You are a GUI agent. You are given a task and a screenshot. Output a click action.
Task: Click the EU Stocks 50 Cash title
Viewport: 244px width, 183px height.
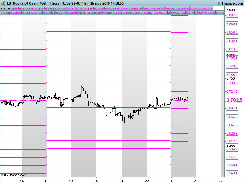(x=27, y=3)
